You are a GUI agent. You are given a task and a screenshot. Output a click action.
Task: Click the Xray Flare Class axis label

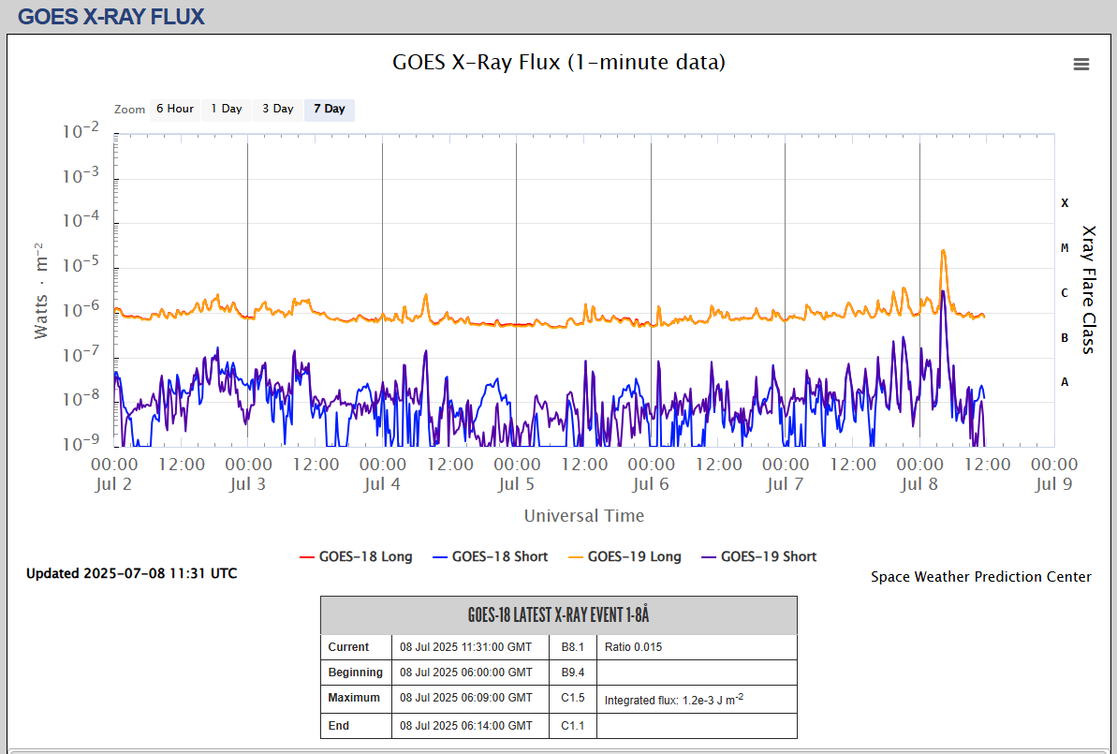tap(1088, 289)
